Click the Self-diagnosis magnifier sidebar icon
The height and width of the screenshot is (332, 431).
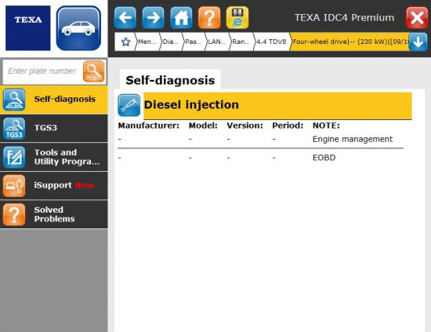(14, 100)
